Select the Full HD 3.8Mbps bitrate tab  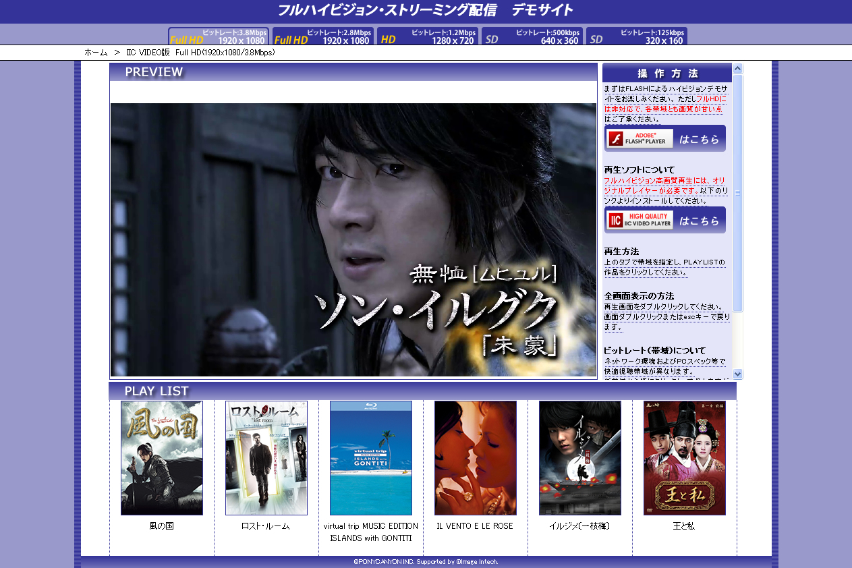[219, 36]
